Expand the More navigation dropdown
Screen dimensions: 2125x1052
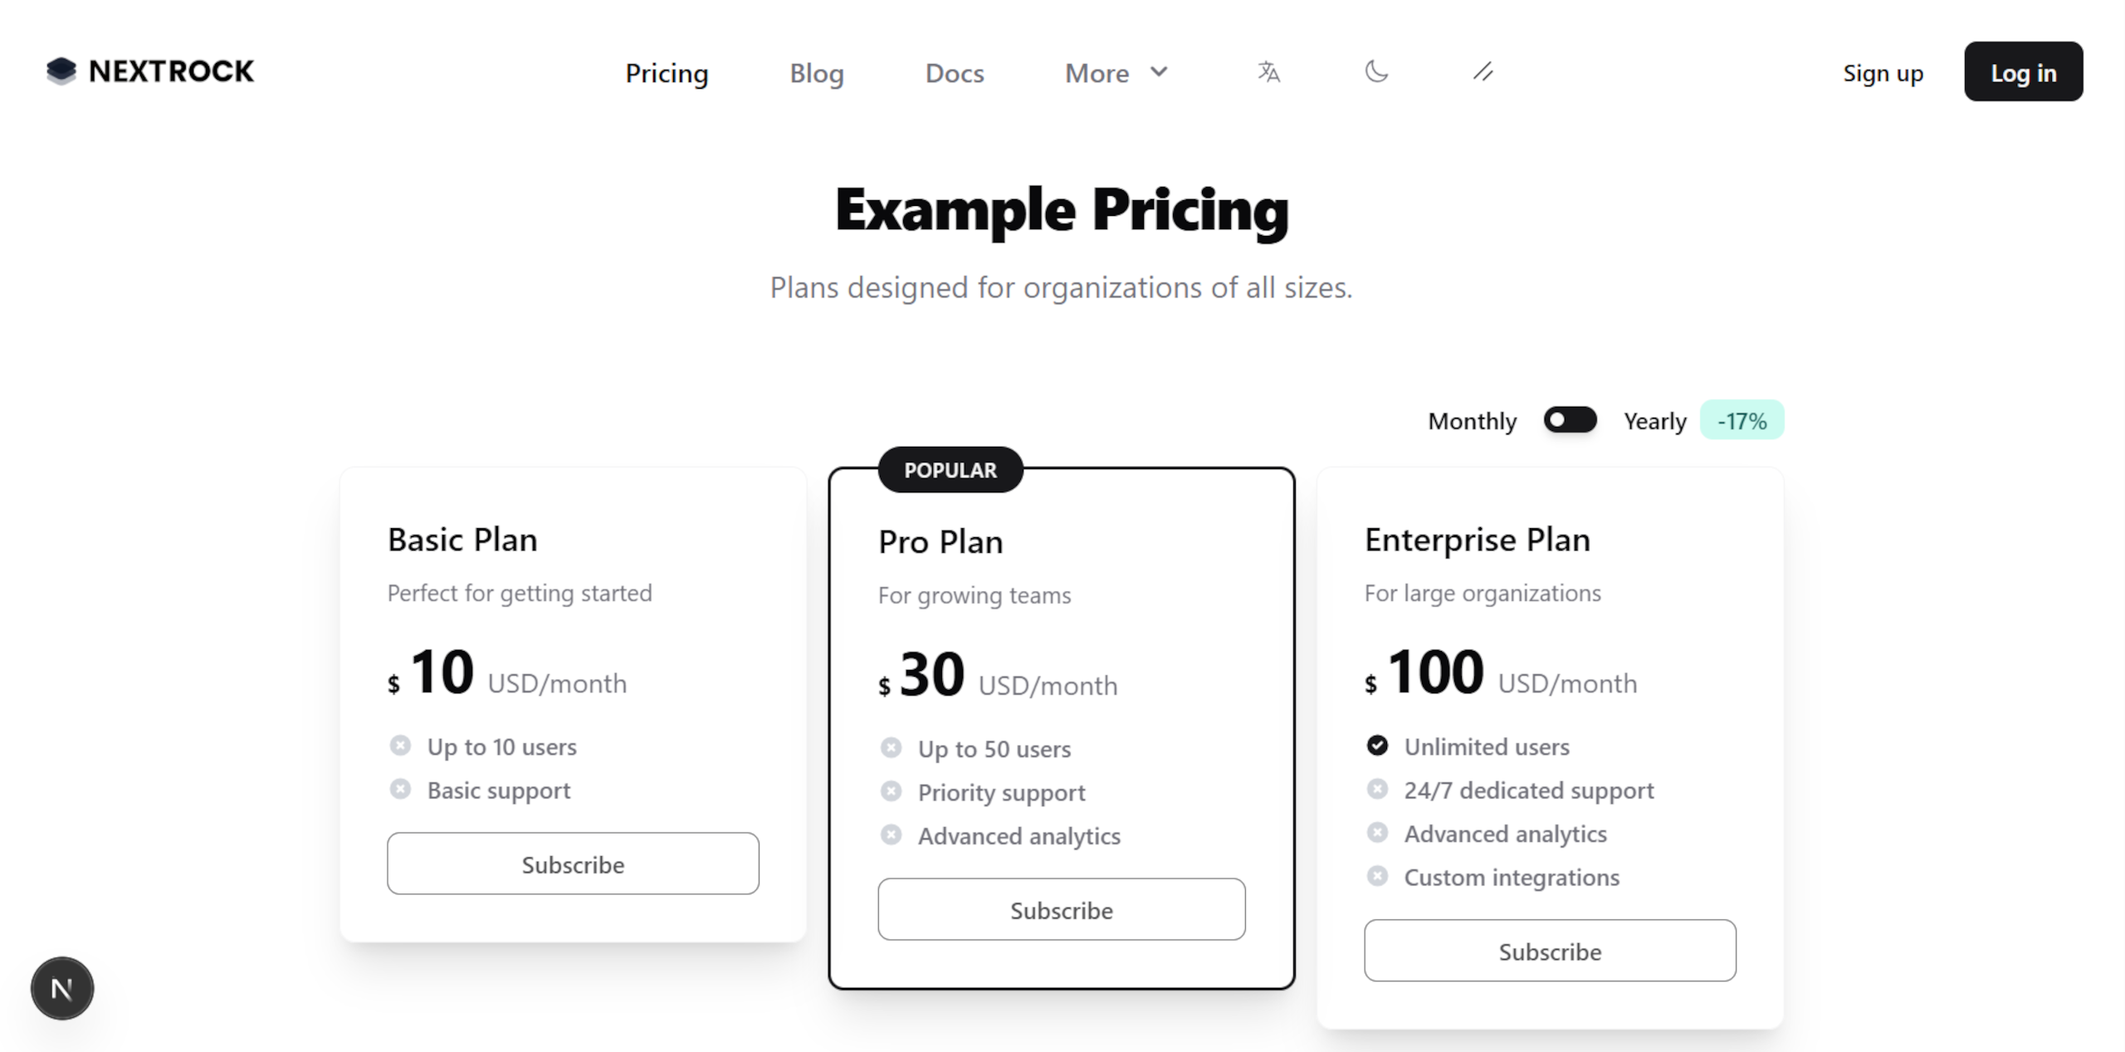pyautogui.click(x=1116, y=73)
